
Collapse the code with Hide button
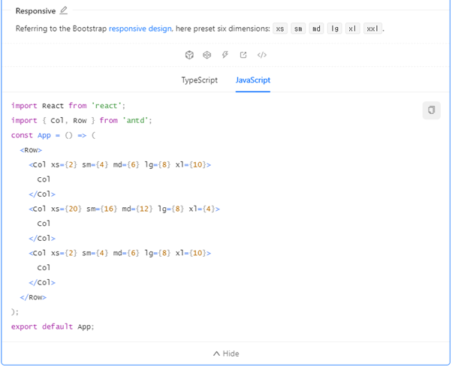[x=226, y=353]
